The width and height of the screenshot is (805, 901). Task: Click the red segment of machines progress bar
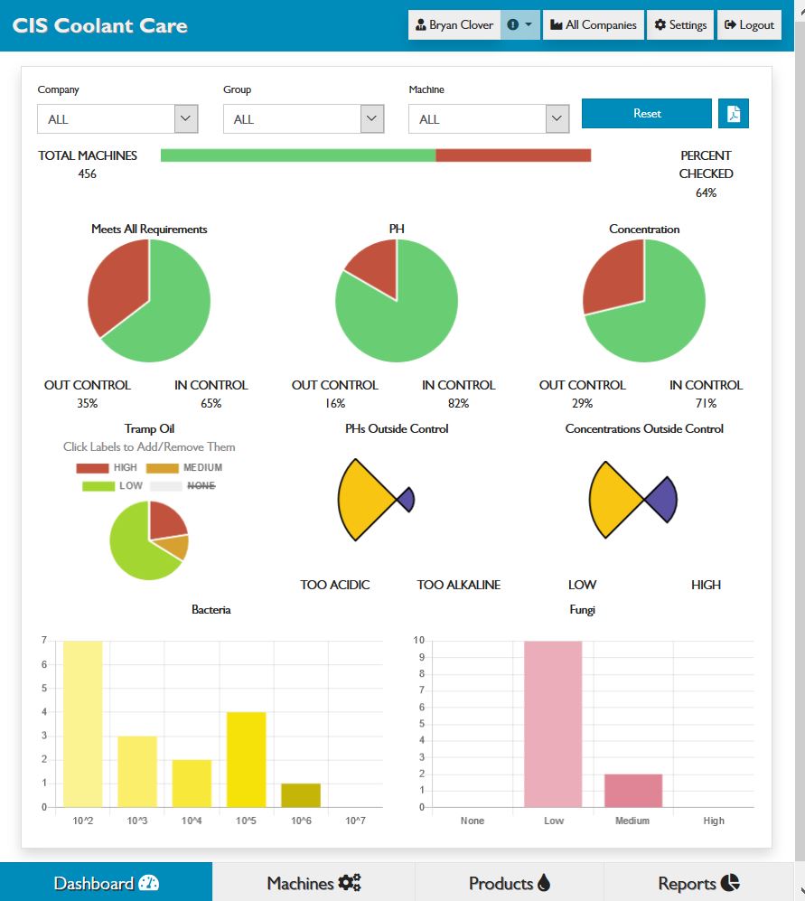(513, 155)
